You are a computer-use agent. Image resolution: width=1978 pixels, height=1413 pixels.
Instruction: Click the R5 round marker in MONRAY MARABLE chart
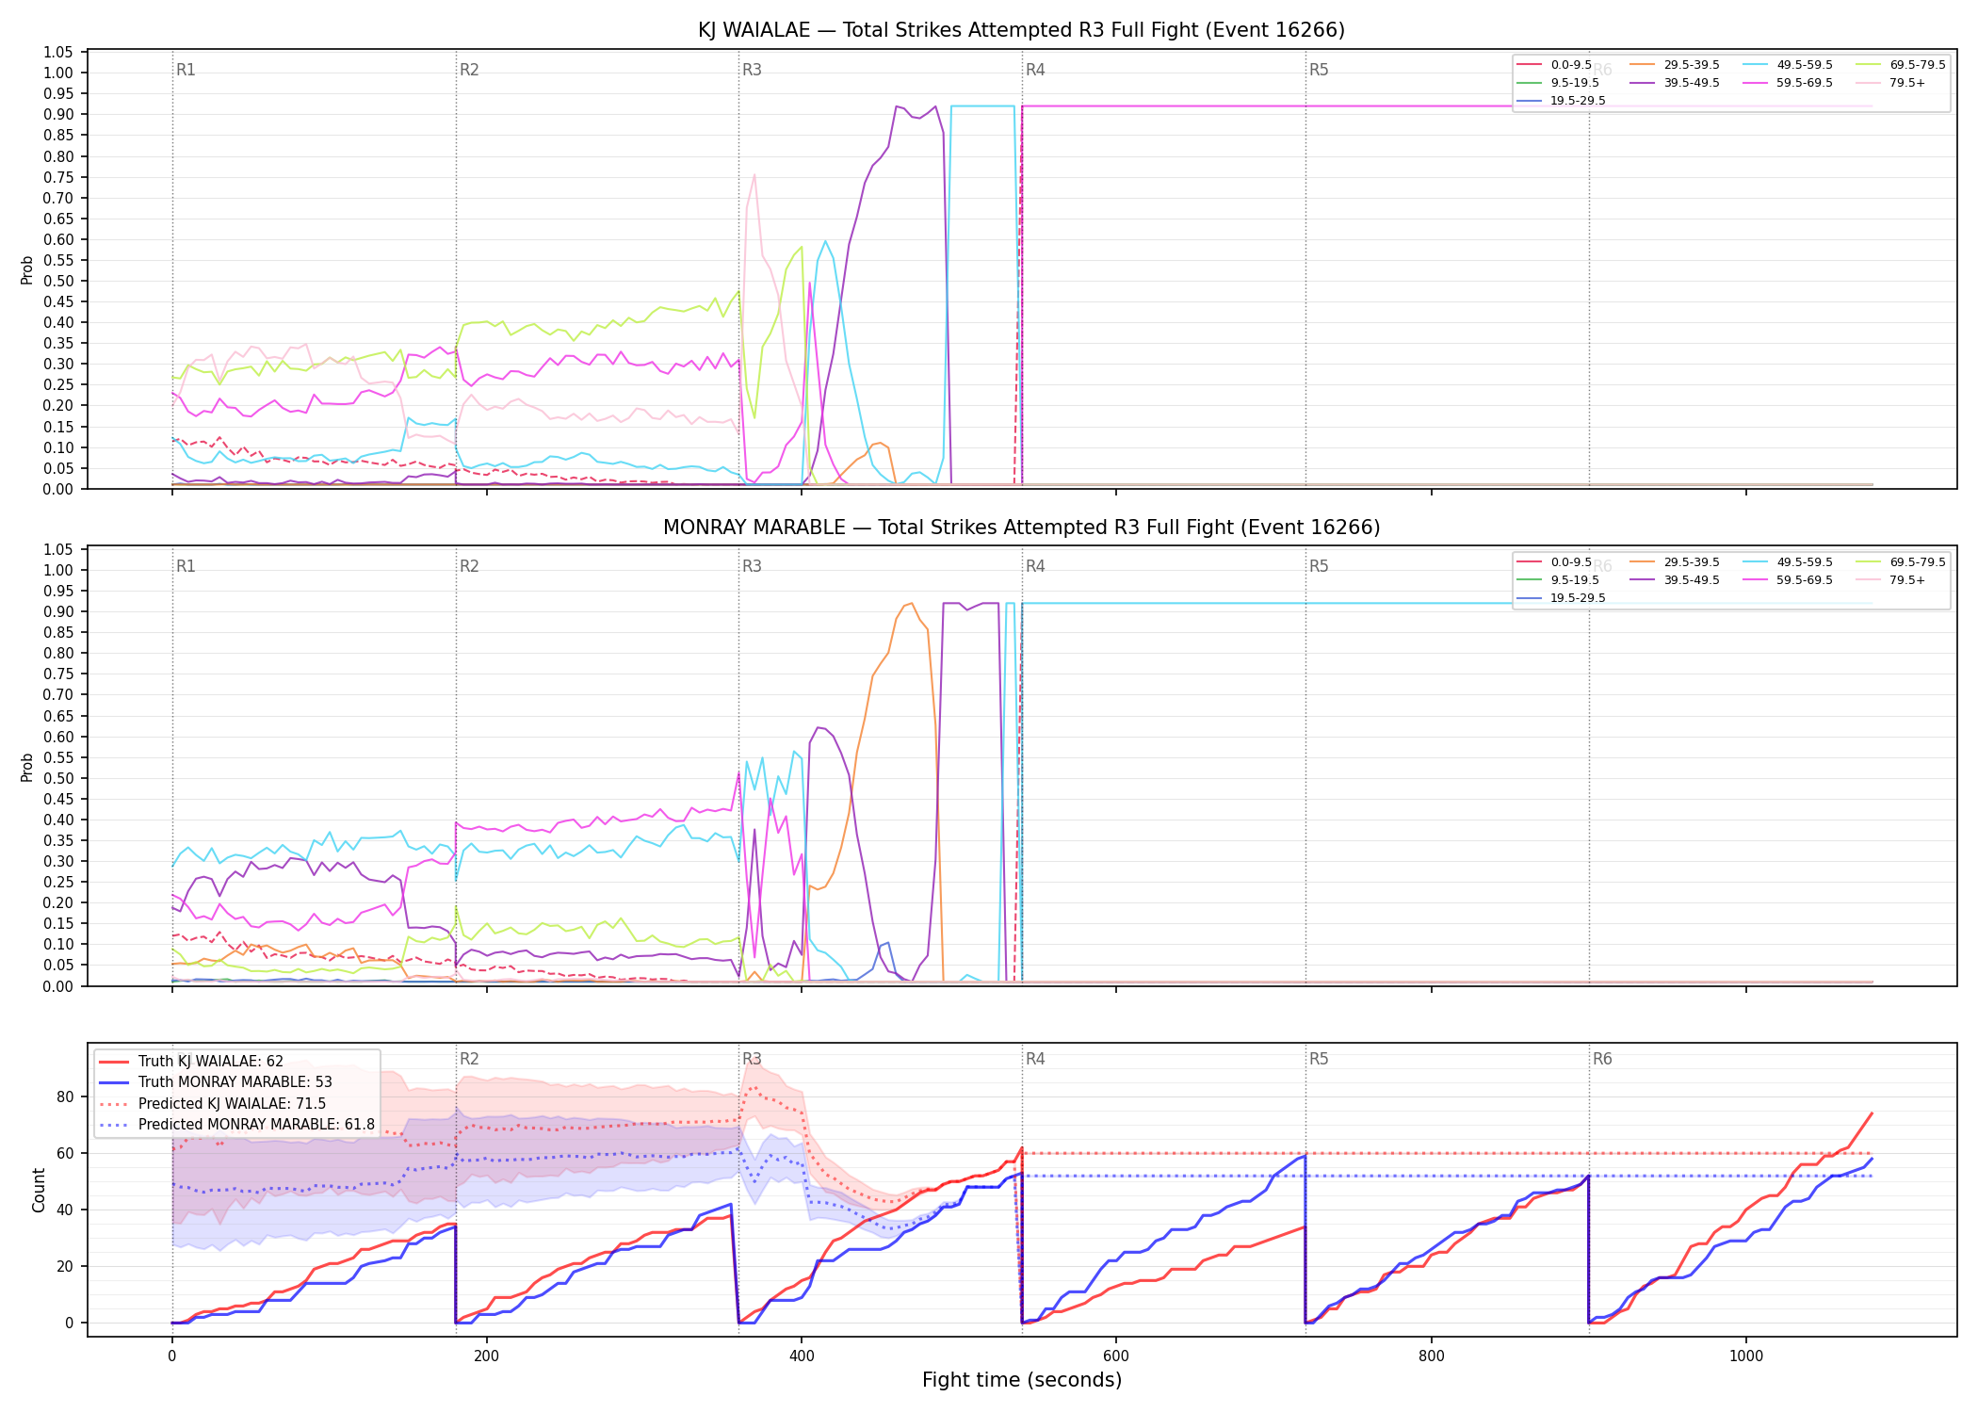[x=1319, y=566]
